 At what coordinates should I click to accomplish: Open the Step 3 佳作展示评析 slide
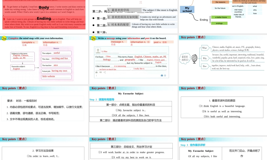tap(223, 149)
